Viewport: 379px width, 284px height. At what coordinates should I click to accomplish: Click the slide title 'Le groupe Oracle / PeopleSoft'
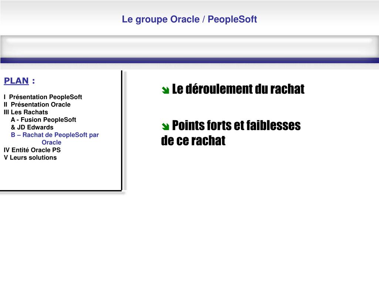(189, 19)
